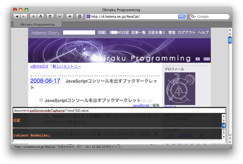This screenshot has width=243, height=164.
Task: Add a Hatena star to the entry
Action: tap(150, 101)
